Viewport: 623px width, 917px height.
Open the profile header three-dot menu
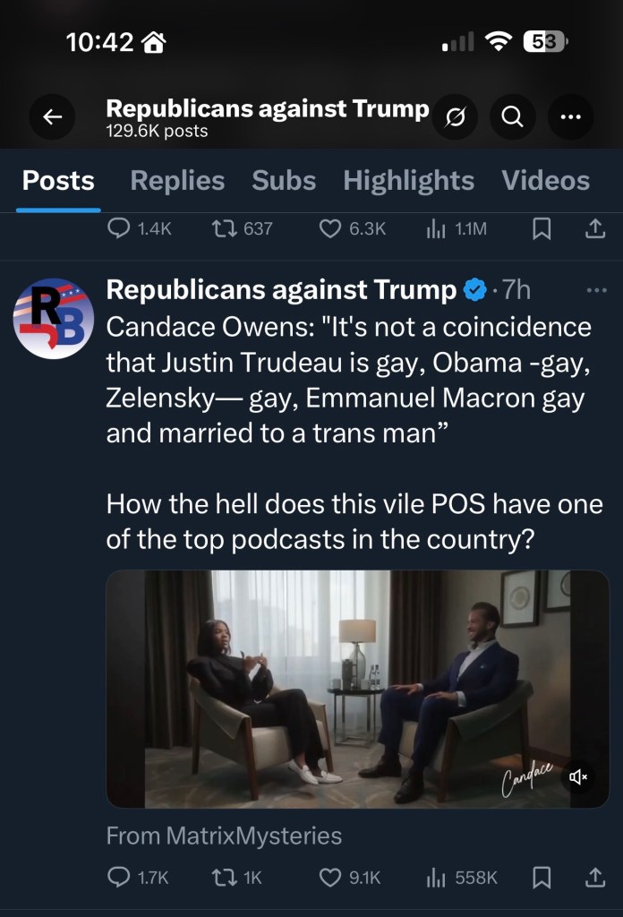[570, 117]
